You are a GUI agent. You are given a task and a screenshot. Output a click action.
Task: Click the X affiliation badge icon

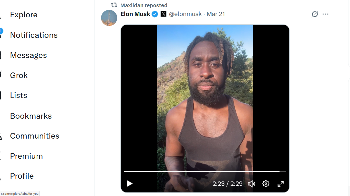163,14
